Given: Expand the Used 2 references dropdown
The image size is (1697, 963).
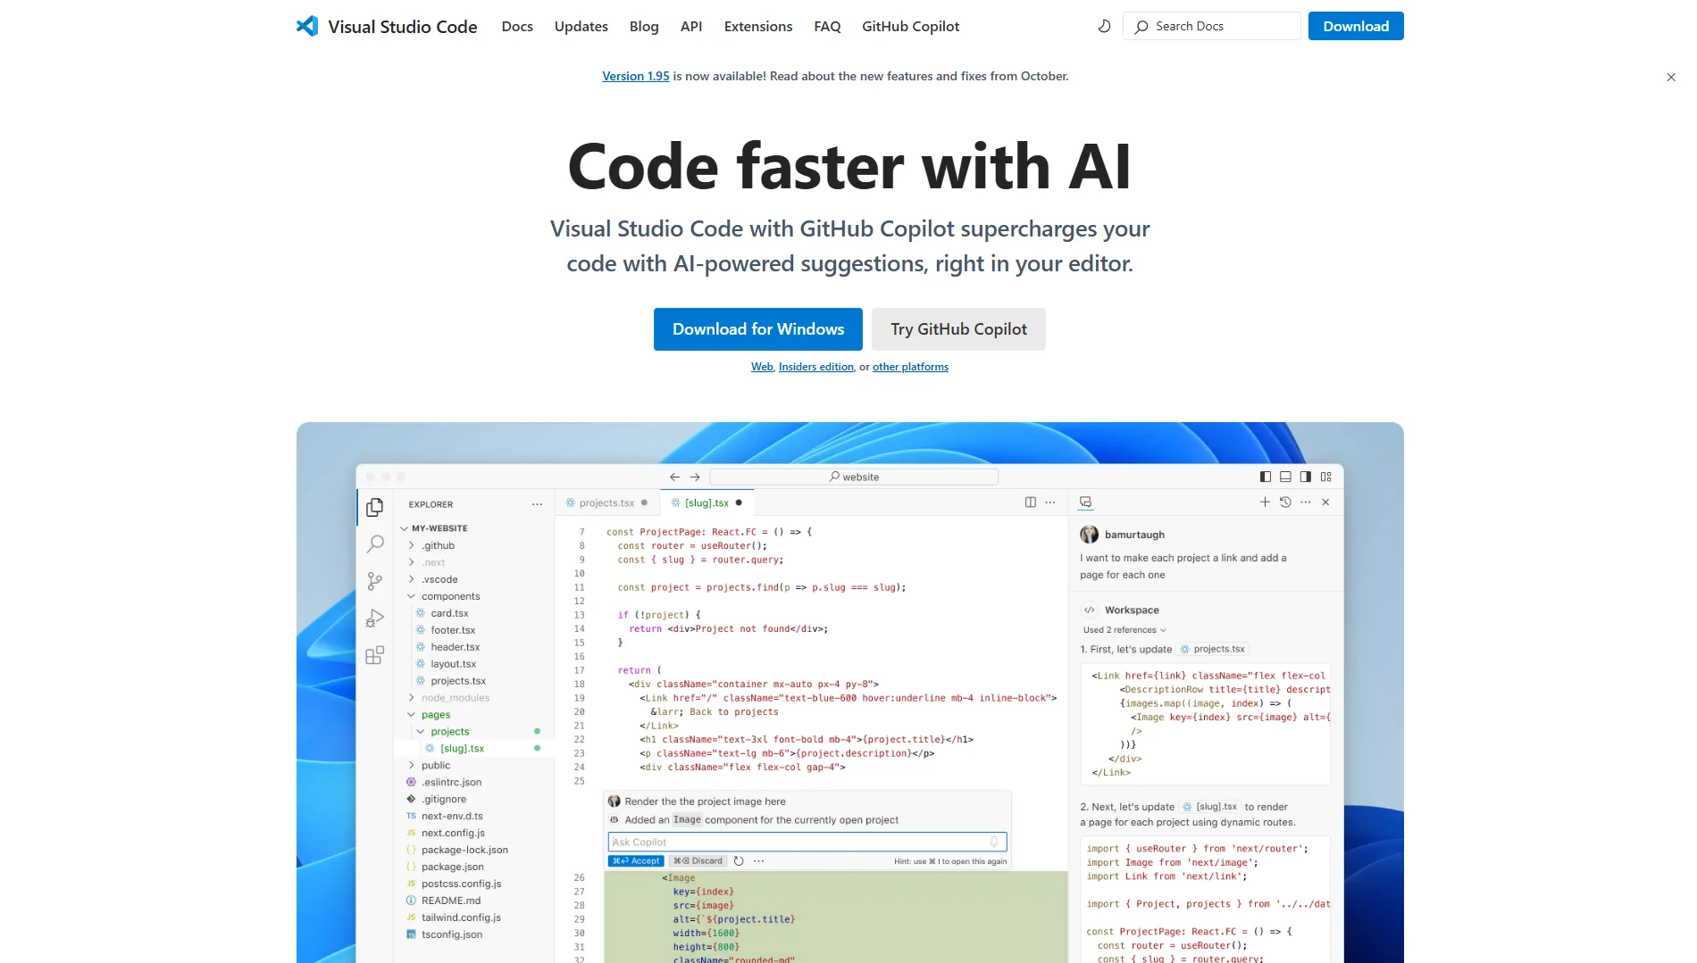Looking at the screenshot, I should pyautogui.click(x=1125, y=630).
